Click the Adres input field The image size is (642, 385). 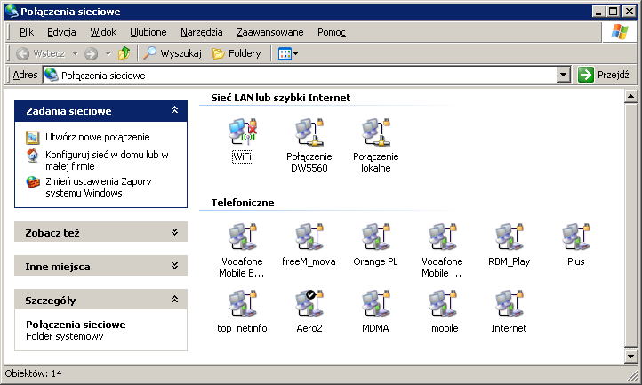click(x=302, y=76)
